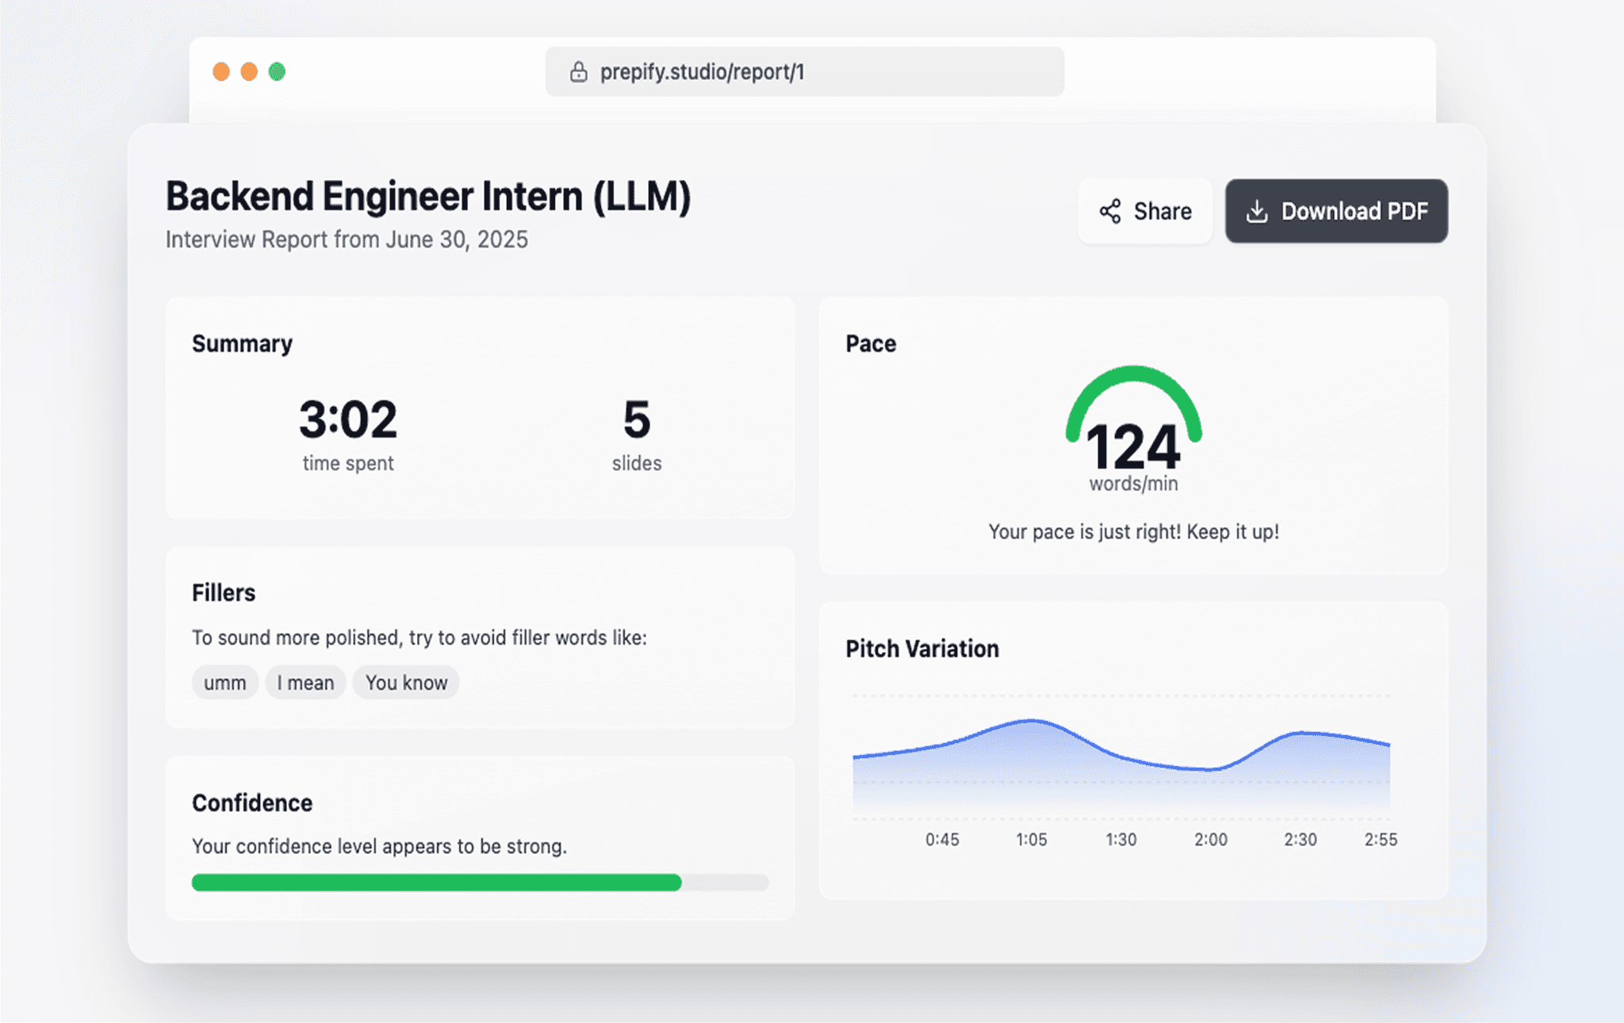Click the address bar showing prepify.studio/report/1
The height and width of the screenshot is (1023, 1624).
pyautogui.click(x=804, y=71)
